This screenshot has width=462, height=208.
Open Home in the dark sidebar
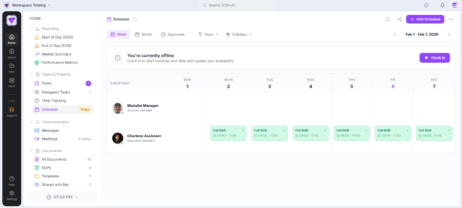[x=12, y=39]
